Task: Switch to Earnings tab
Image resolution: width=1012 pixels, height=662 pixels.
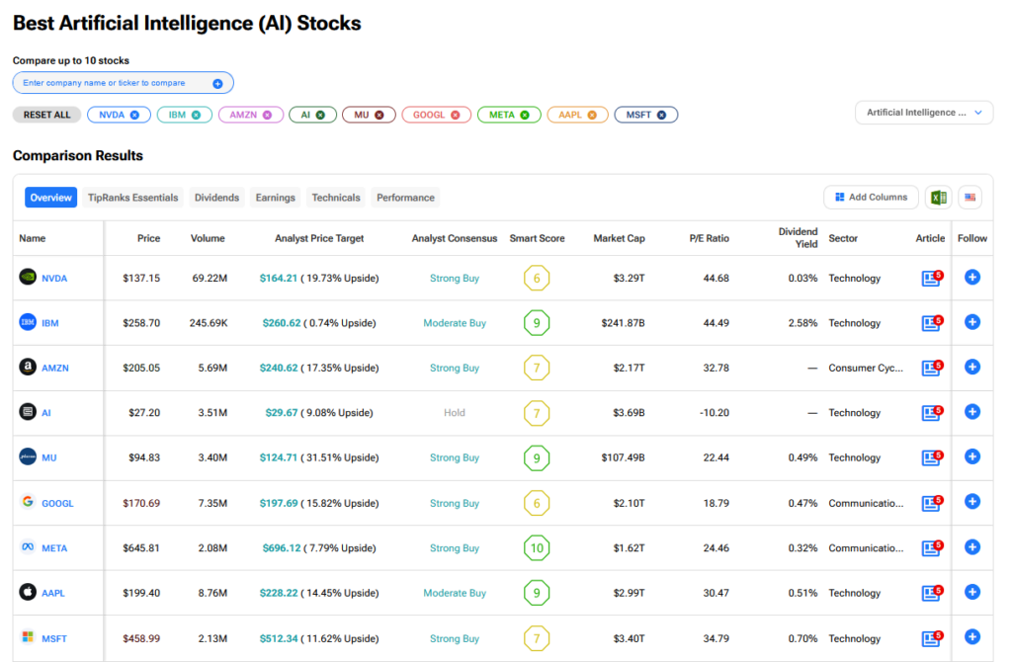Action: (275, 198)
